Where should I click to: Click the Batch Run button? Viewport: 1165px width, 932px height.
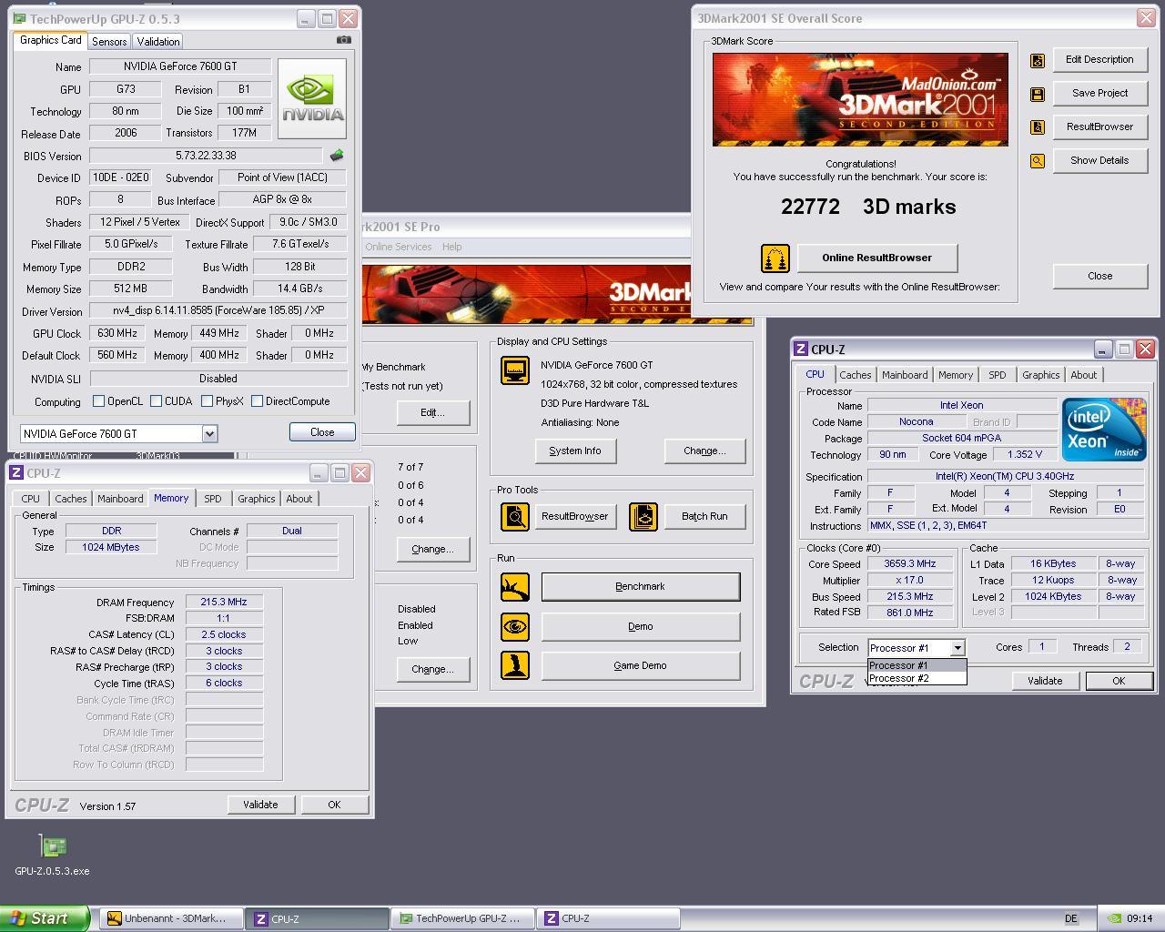click(705, 517)
